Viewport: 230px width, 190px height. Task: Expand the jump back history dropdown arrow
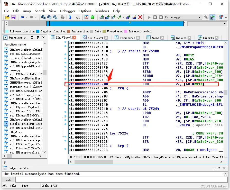(x=26, y=17)
